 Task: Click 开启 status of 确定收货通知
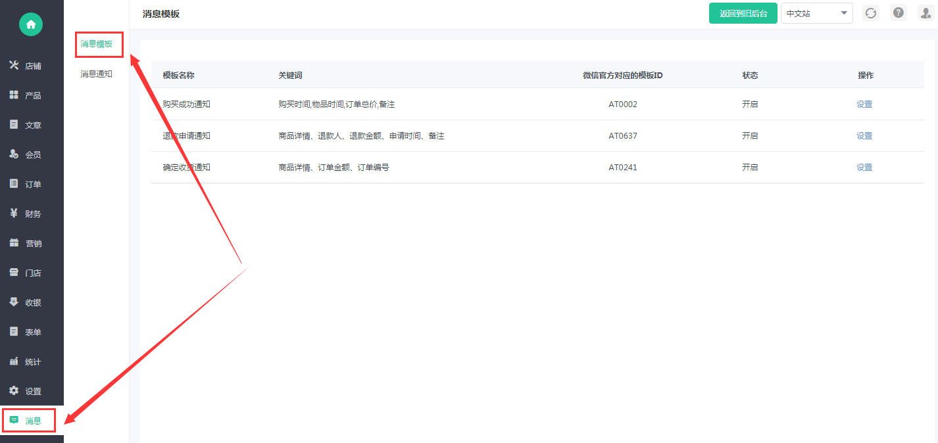point(750,167)
